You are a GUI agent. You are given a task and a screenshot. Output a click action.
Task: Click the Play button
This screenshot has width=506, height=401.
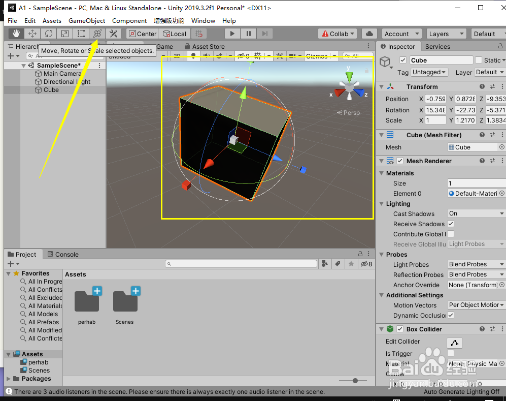(x=232, y=34)
